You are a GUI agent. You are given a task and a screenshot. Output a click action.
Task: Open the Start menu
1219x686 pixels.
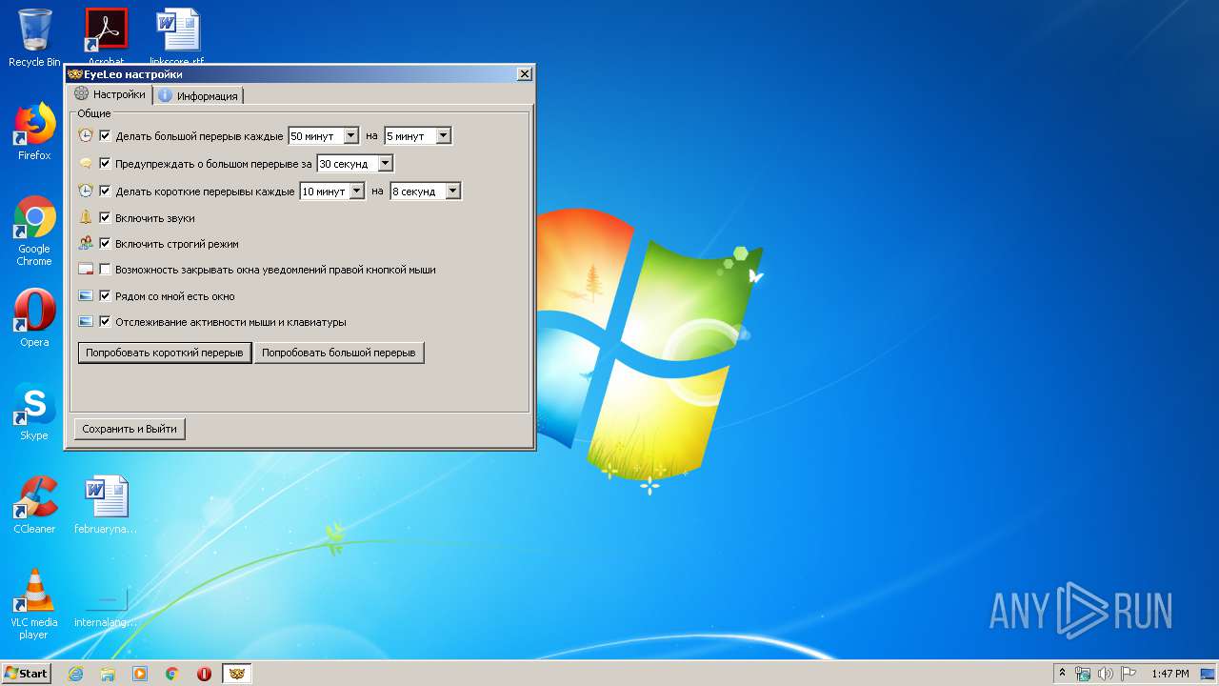(x=27, y=674)
